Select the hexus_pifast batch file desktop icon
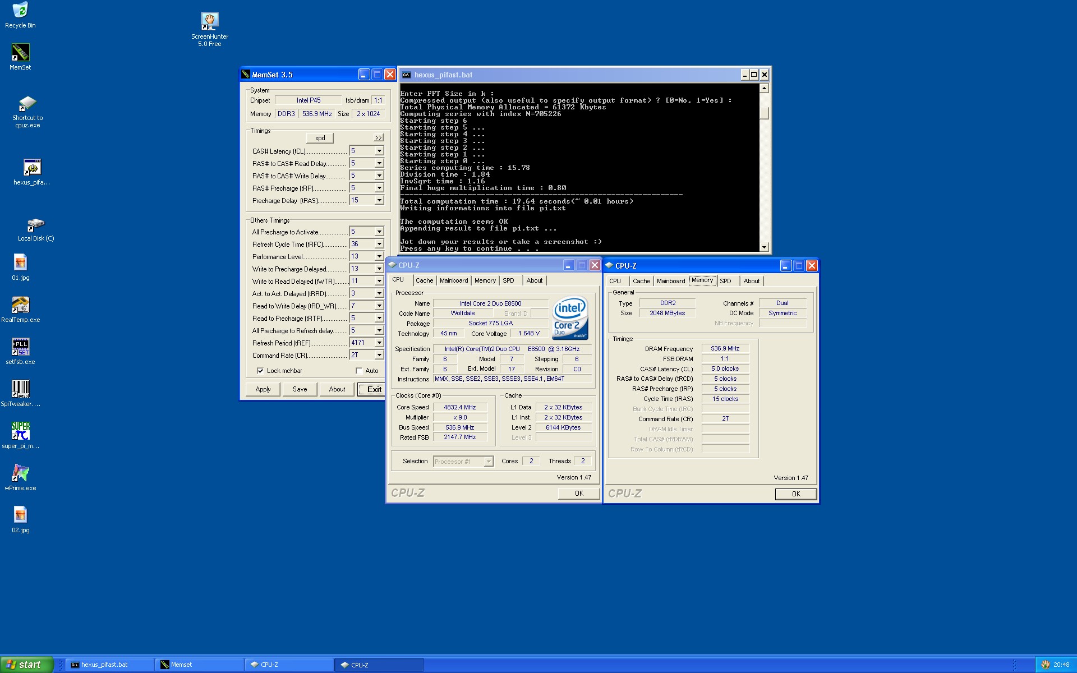The height and width of the screenshot is (673, 1077). click(32, 172)
